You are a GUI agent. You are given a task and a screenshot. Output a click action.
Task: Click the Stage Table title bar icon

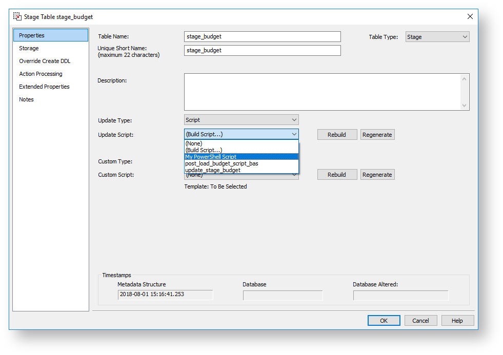pyautogui.click(x=17, y=17)
